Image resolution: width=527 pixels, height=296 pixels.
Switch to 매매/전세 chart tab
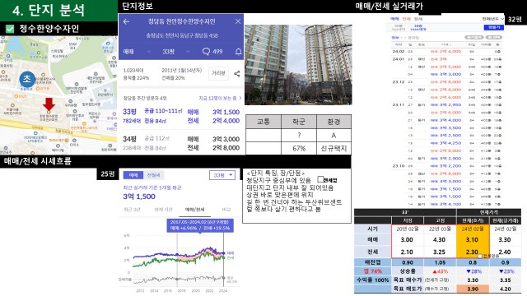(195, 210)
